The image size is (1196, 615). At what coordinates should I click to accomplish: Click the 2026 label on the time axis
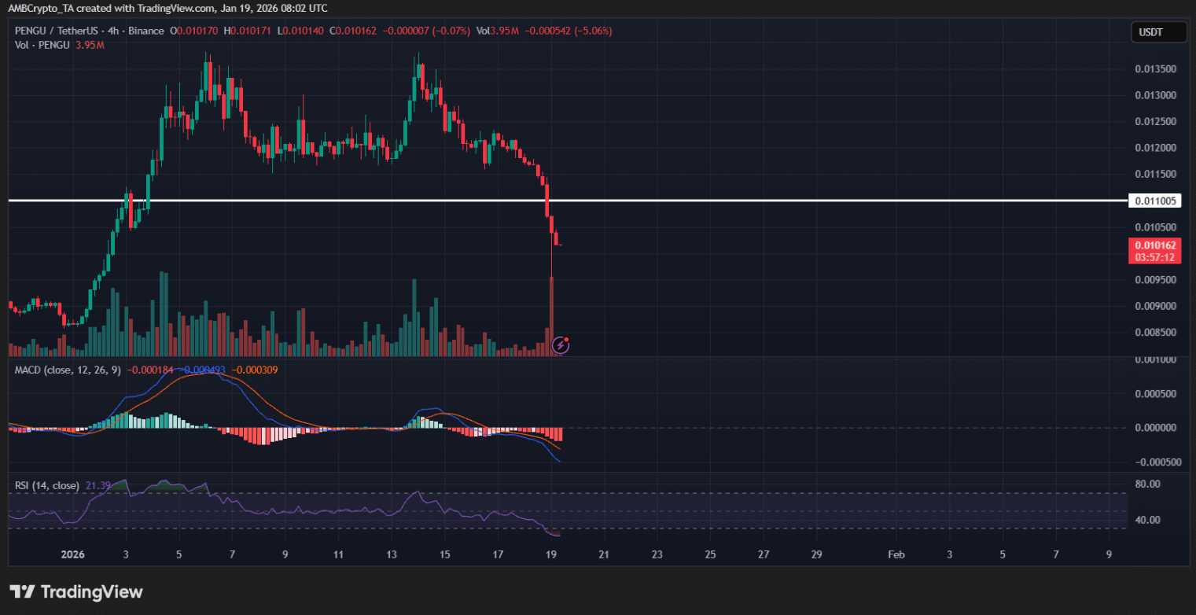pos(72,554)
